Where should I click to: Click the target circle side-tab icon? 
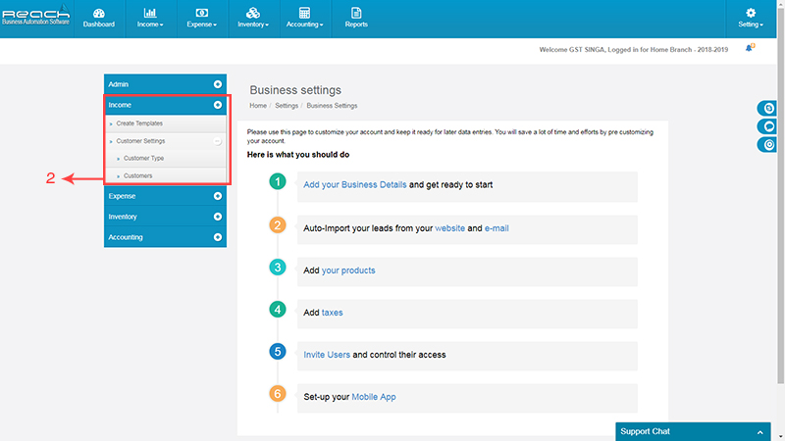click(x=767, y=145)
